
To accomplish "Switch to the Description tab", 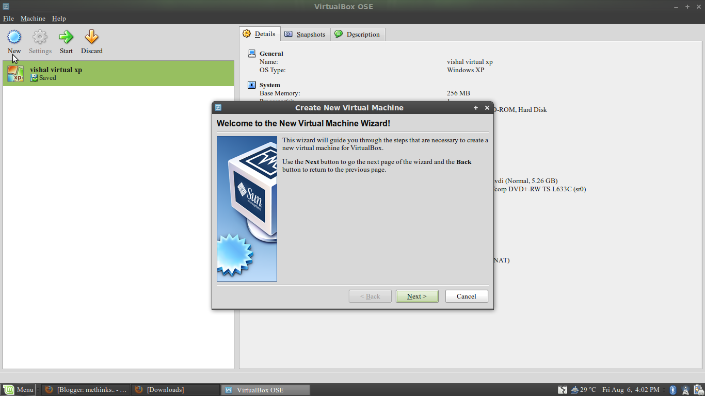I will pyautogui.click(x=358, y=35).
